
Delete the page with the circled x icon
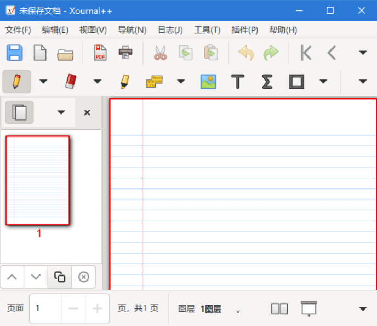[x=84, y=277]
